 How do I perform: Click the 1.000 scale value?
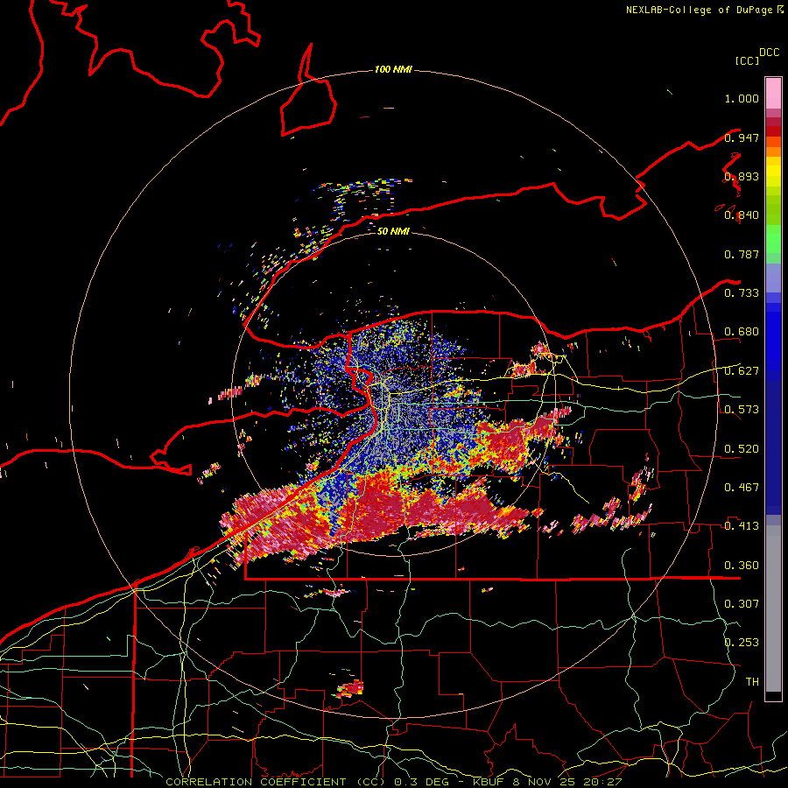742,98
